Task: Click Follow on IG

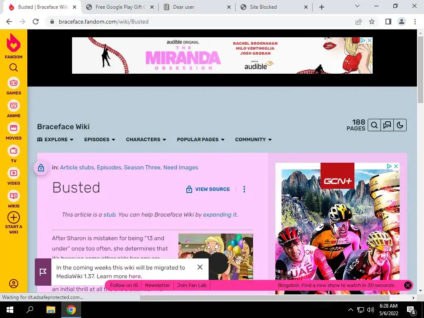Action: pyautogui.click(x=124, y=285)
